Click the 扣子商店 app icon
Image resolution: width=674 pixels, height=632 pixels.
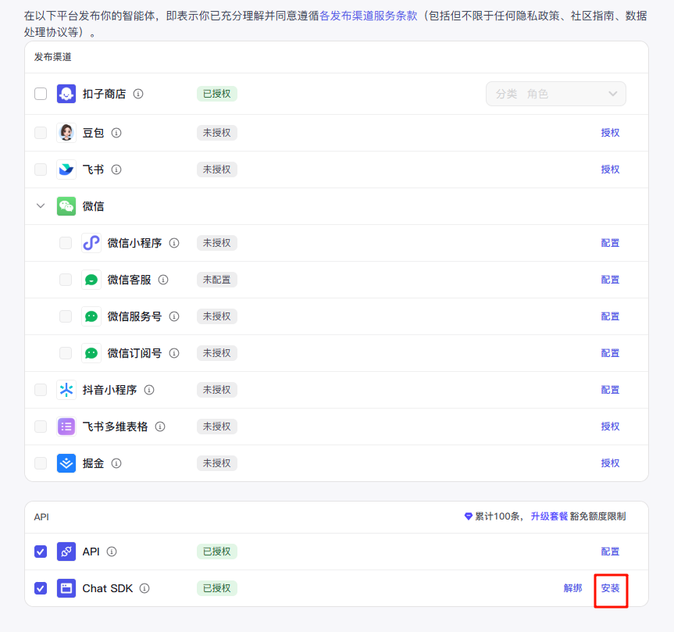pos(66,94)
